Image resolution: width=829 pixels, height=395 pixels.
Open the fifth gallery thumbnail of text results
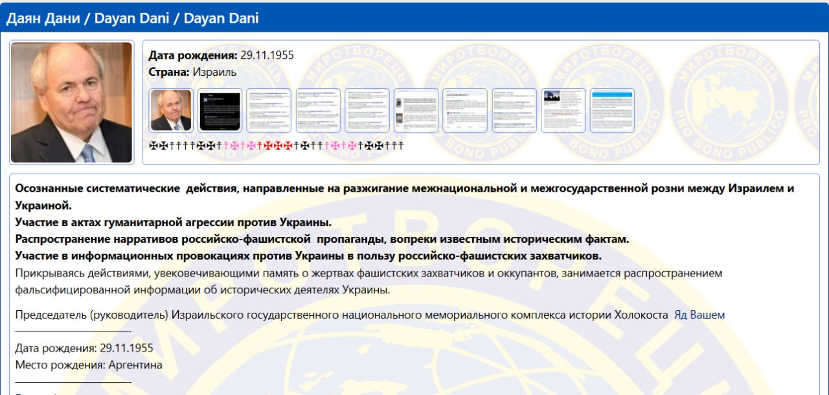tap(367, 110)
